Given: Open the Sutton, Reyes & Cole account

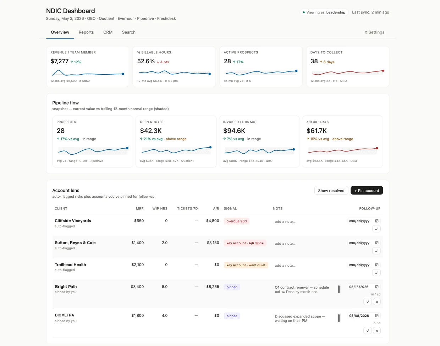Looking at the screenshot, I should [x=75, y=243].
